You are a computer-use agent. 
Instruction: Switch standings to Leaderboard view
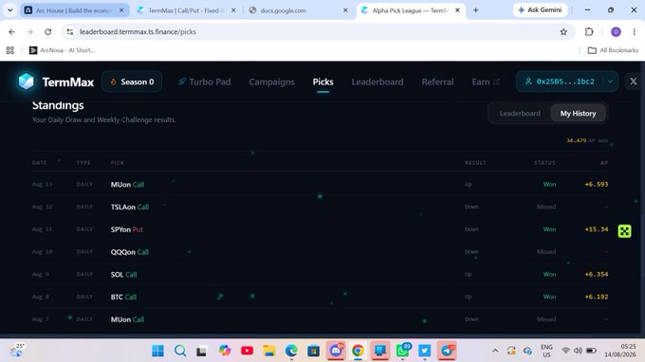tap(520, 114)
